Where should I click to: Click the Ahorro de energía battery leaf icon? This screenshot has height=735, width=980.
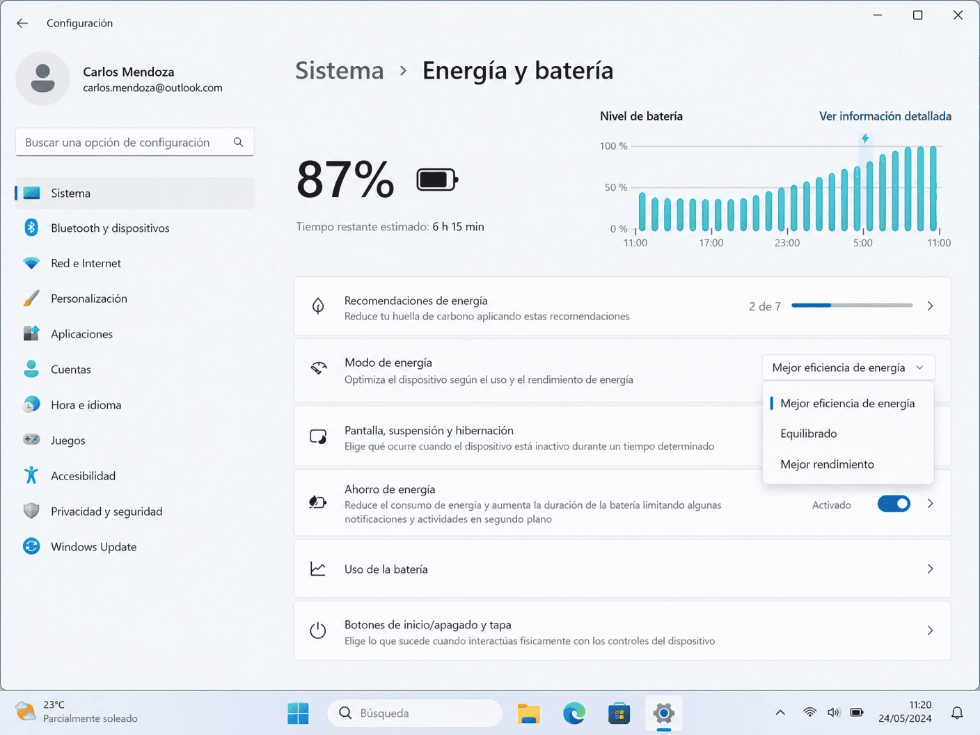click(x=318, y=502)
